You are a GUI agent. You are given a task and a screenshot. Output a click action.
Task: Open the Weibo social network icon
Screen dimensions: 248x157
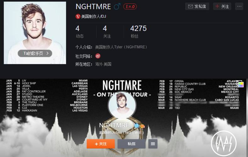[98, 56]
